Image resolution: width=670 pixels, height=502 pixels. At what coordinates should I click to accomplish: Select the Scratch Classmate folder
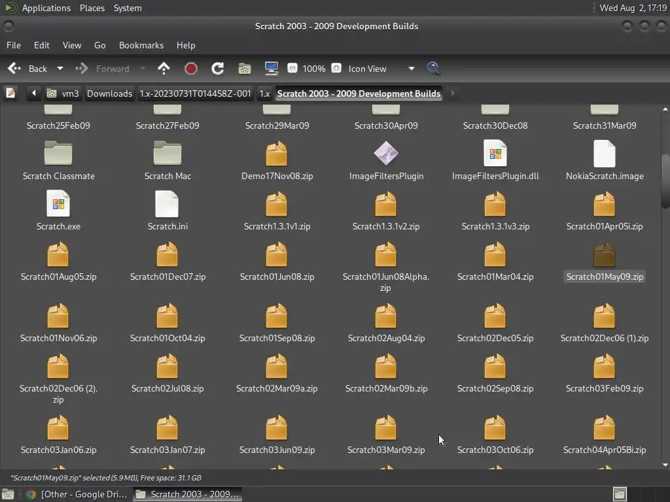pos(58,161)
